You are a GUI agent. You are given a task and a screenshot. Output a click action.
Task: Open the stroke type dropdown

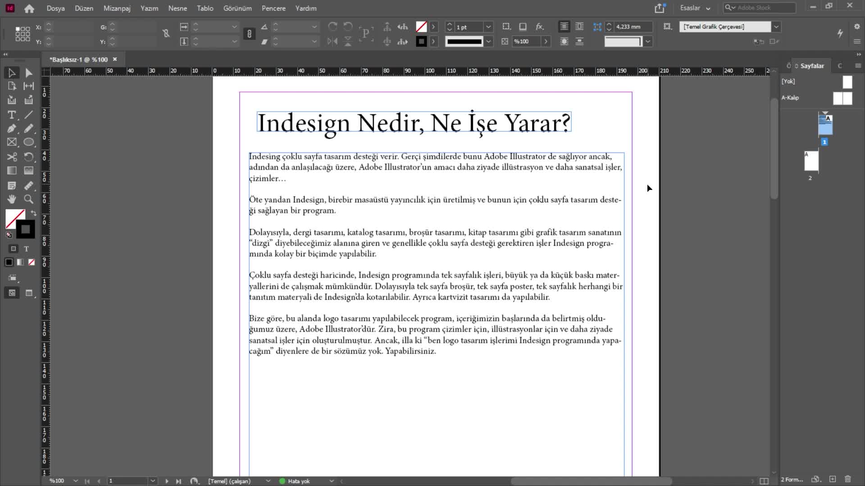coord(488,41)
